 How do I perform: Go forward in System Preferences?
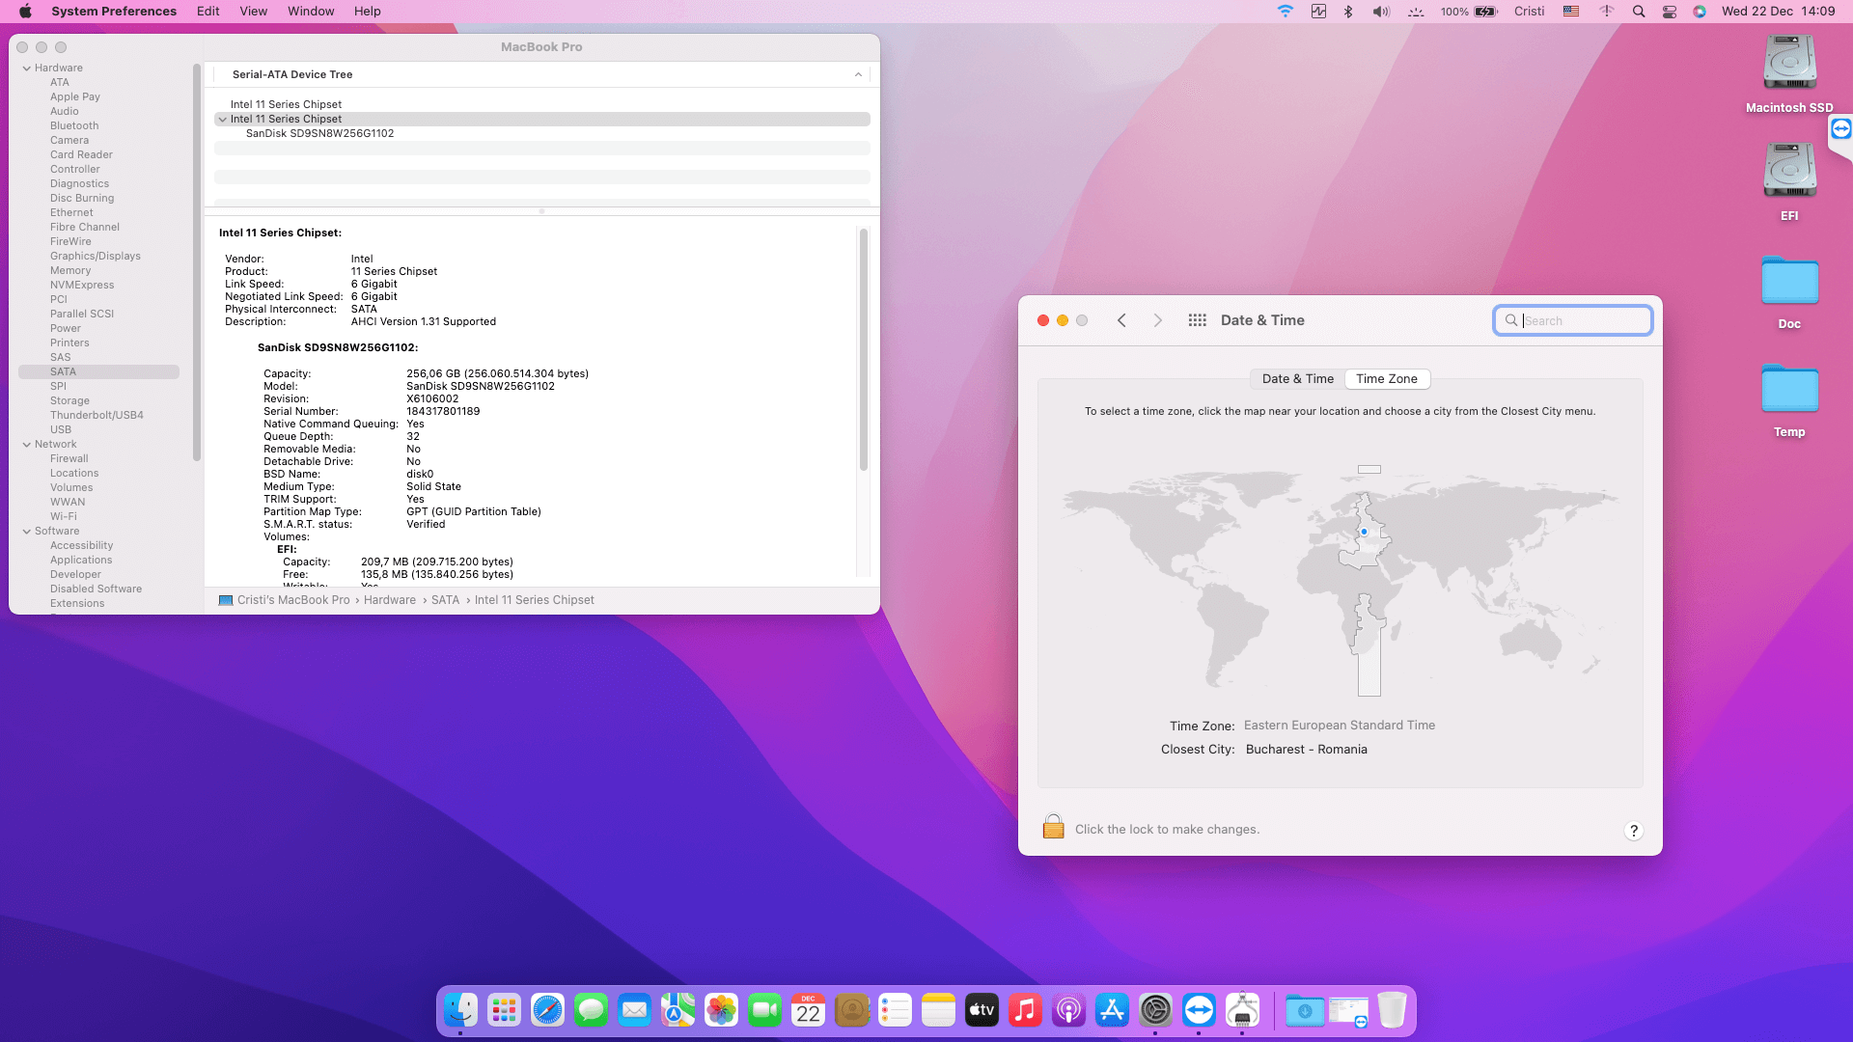click(x=1158, y=320)
